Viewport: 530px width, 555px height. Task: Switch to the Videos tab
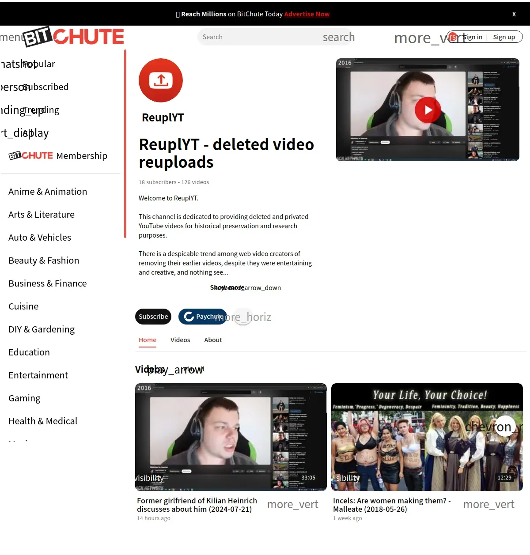point(180,340)
